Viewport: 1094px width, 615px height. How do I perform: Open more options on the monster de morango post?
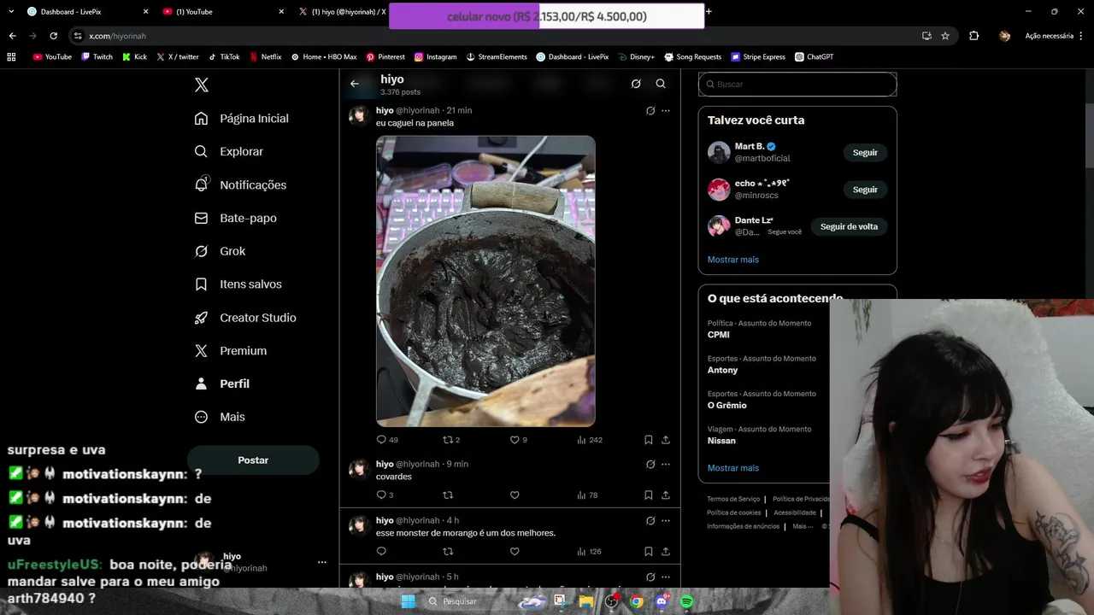(666, 521)
